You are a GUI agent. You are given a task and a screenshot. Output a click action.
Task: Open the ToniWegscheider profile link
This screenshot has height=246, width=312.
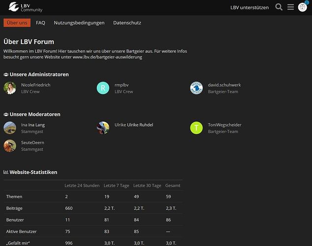point(224,125)
